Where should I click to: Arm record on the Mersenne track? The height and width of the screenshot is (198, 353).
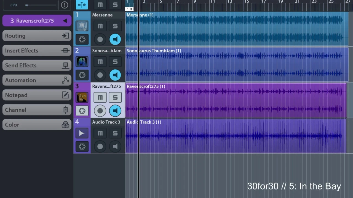[x=100, y=39]
